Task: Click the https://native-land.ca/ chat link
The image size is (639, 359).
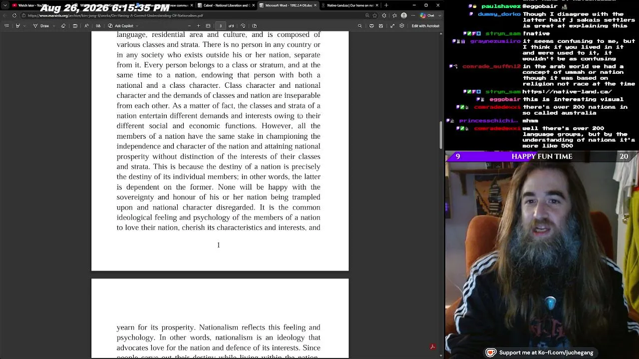Action: click(567, 92)
